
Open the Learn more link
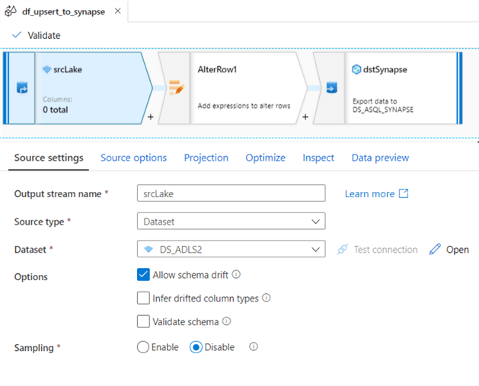click(x=369, y=194)
